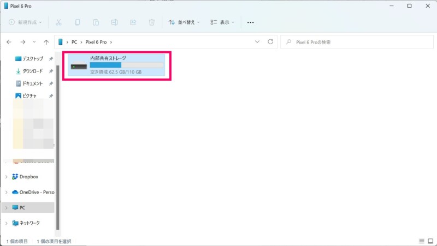Switch to large icons view in status bar

430,241
